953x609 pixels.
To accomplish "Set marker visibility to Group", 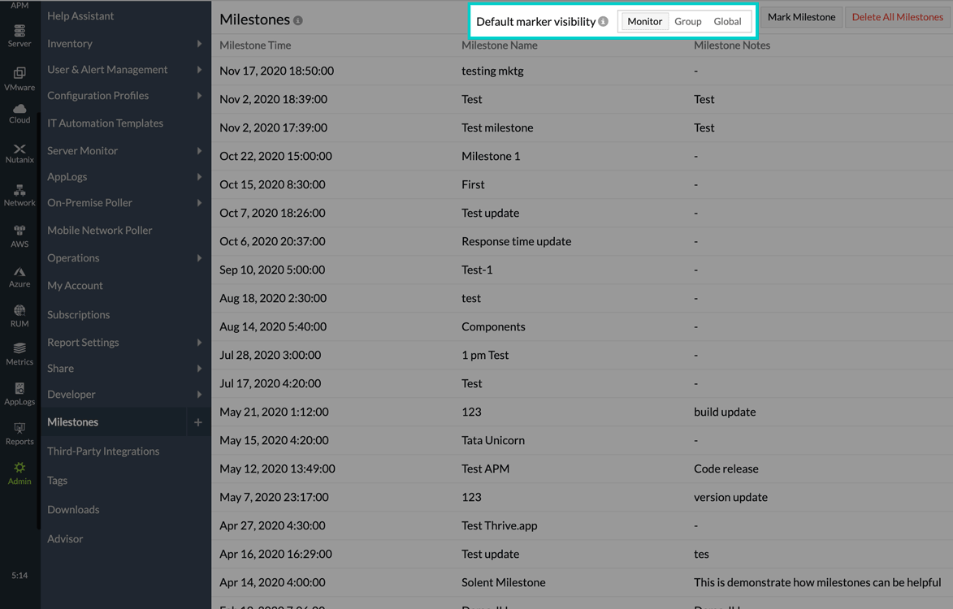I will pos(687,22).
